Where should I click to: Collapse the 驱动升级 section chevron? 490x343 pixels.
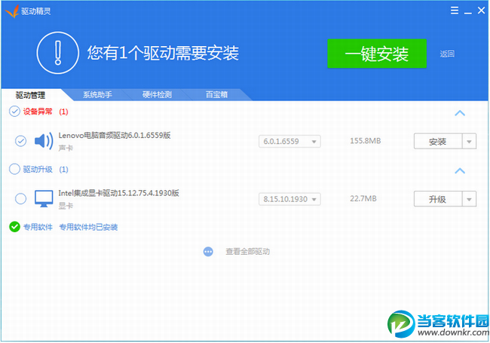(460, 171)
